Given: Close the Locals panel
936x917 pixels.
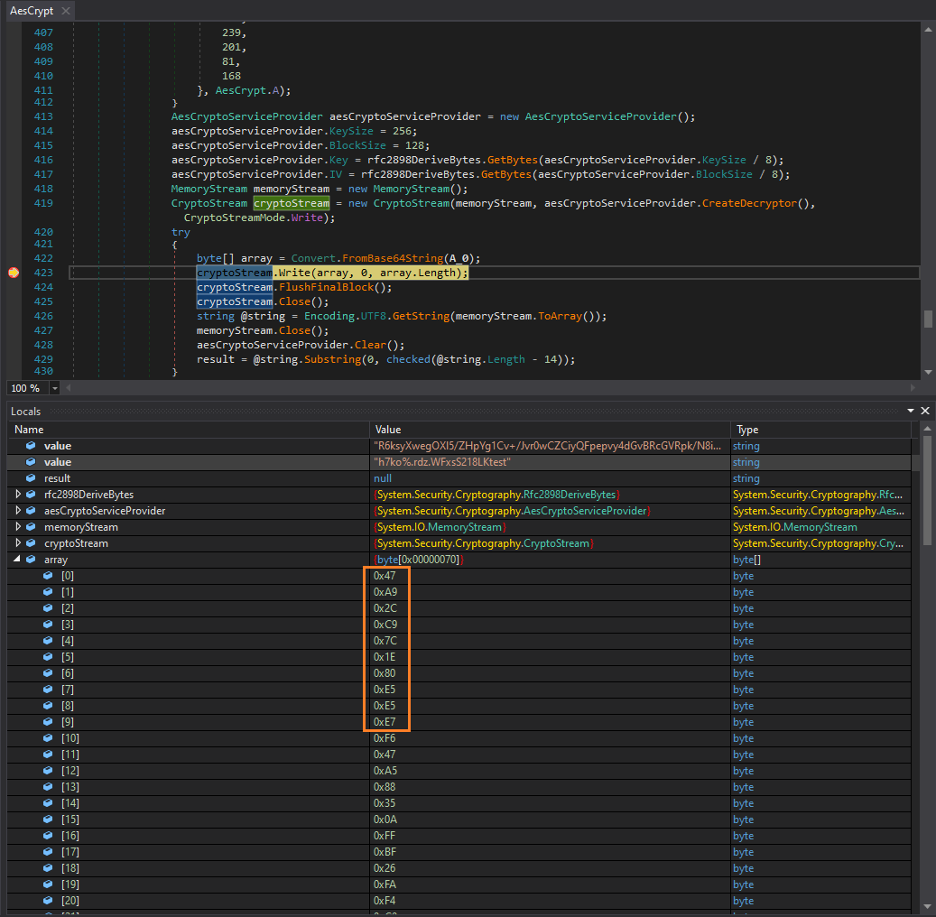Looking at the screenshot, I should pos(925,411).
